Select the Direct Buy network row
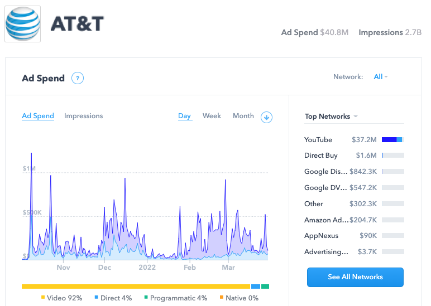431x306 pixels. [354, 156]
